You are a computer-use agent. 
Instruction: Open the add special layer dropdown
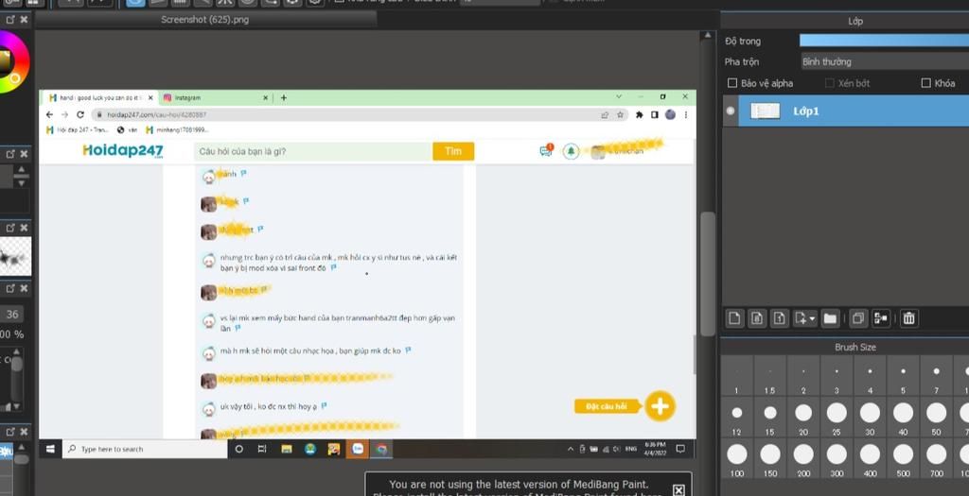804,318
